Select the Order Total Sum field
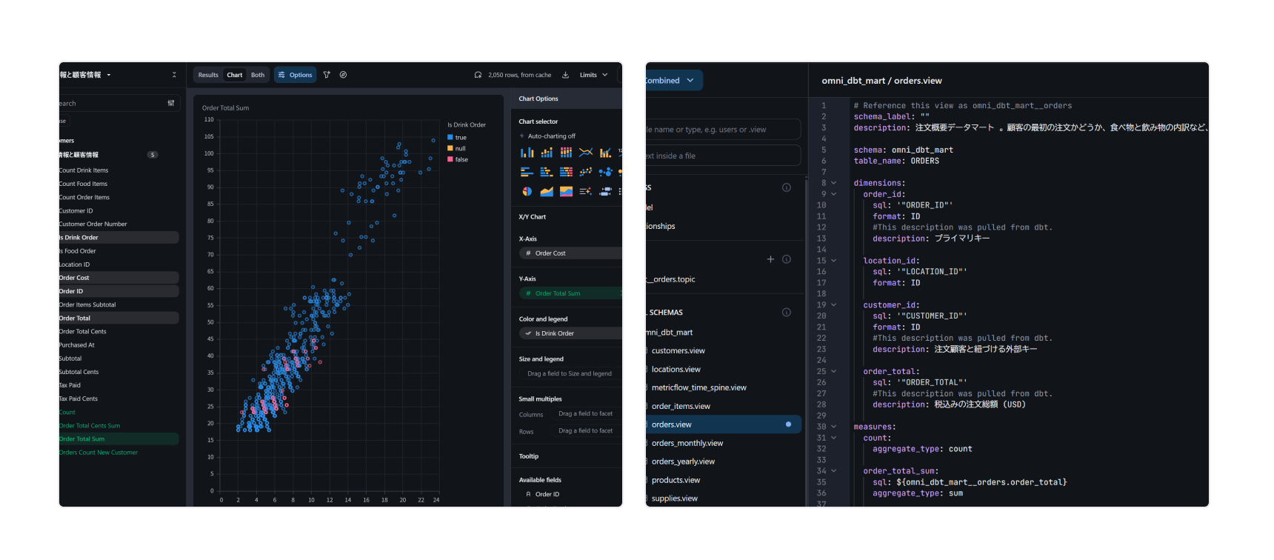The width and height of the screenshot is (1274, 560). pyautogui.click(x=82, y=439)
